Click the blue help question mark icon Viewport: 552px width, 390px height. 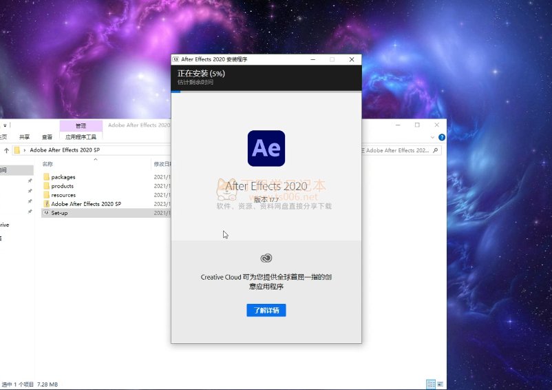(x=442, y=137)
